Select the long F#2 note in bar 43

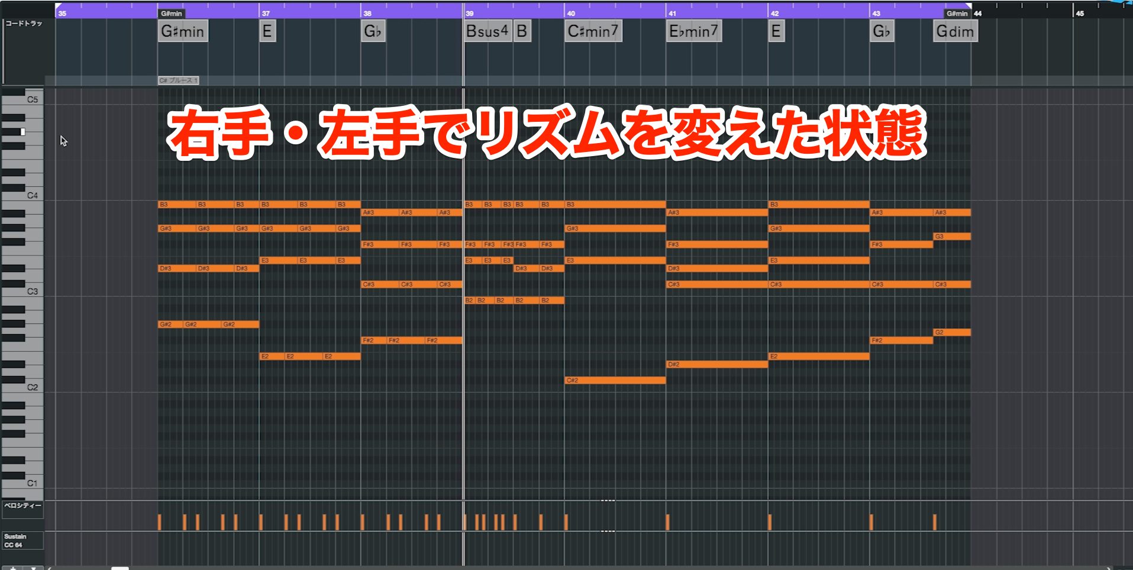pyautogui.click(x=902, y=341)
